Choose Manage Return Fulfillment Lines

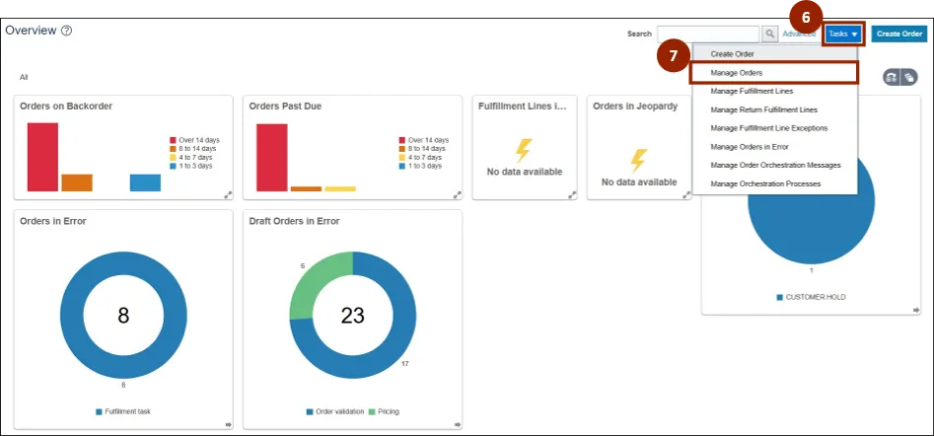coord(763,109)
